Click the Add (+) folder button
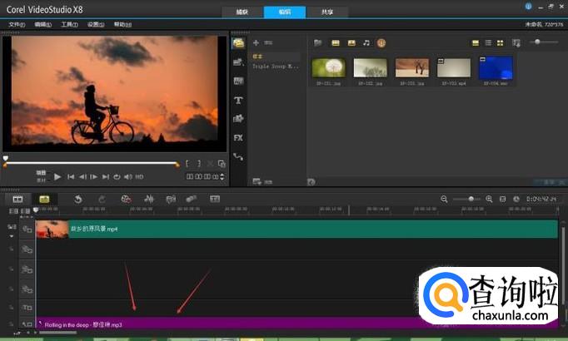This screenshot has height=341, width=568. [x=257, y=42]
